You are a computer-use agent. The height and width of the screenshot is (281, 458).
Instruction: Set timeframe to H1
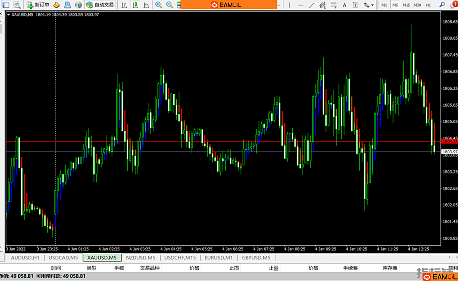point(428,5)
